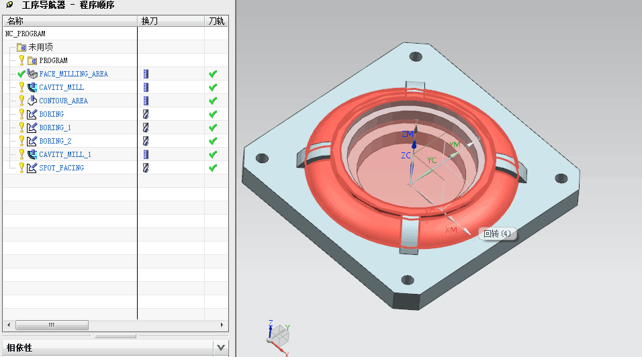642x357 pixels.
Task: Click the BORING_1 operation type icon
Action: point(32,127)
